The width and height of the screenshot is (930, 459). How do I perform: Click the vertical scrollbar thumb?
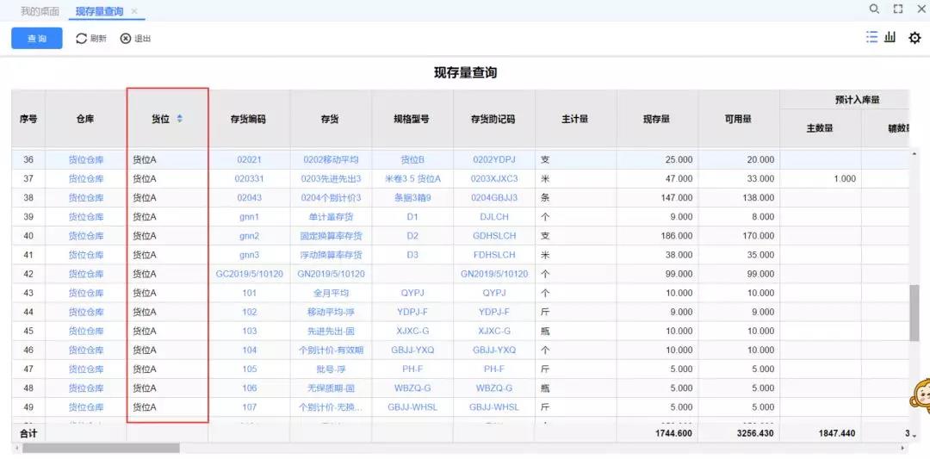click(x=914, y=313)
